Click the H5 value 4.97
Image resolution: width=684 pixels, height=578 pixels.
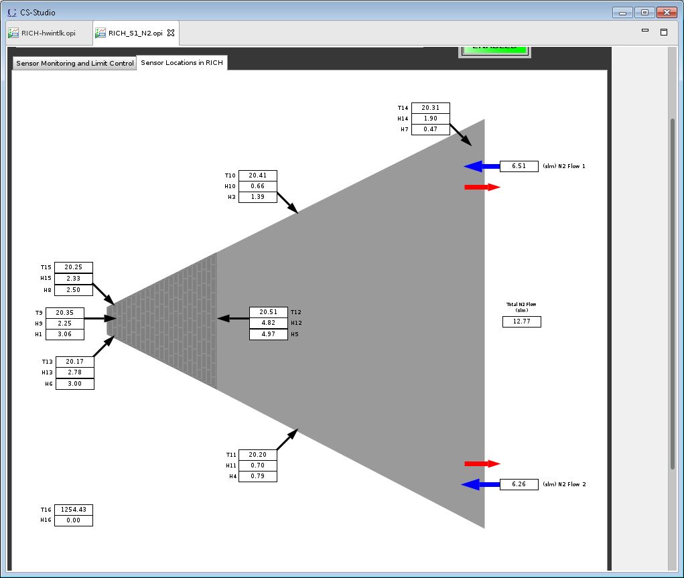pos(269,335)
